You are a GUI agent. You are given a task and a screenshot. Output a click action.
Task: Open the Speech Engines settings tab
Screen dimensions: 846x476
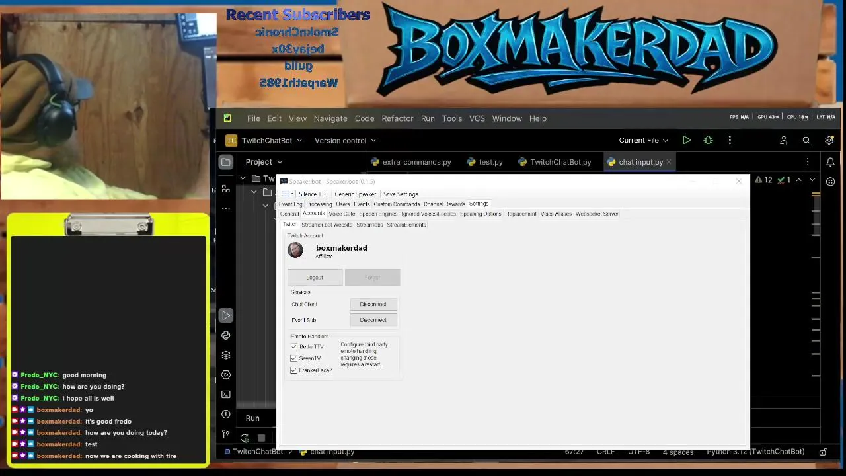pos(378,214)
